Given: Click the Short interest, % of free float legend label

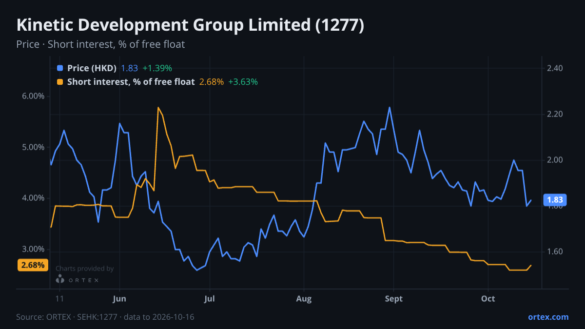Looking at the screenshot, I should [131, 82].
